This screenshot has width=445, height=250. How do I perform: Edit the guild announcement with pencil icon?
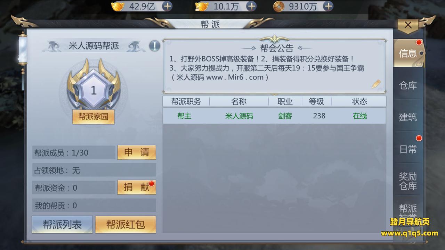[x=376, y=84]
